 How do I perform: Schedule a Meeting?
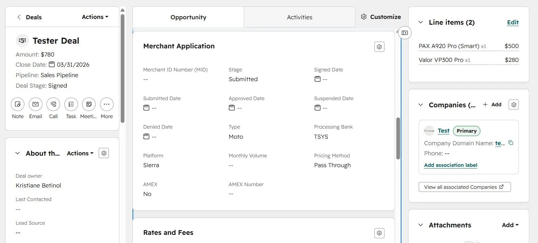click(x=89, y=104)
